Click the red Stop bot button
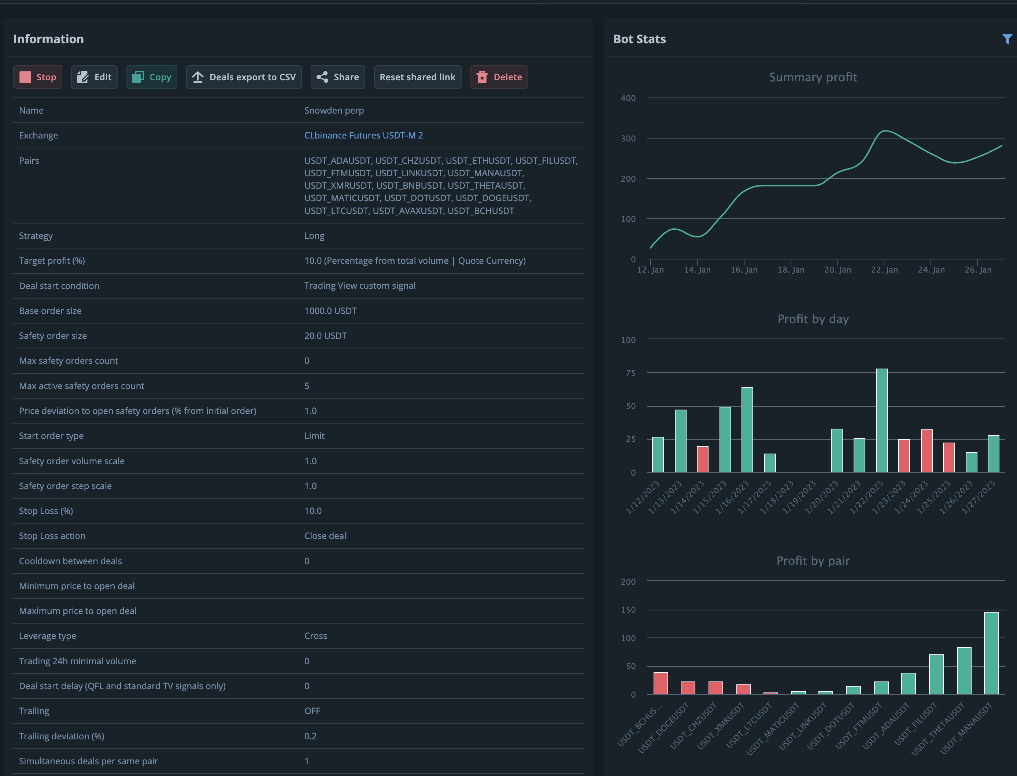This screenshot has width=1017, height=776. 38,77
